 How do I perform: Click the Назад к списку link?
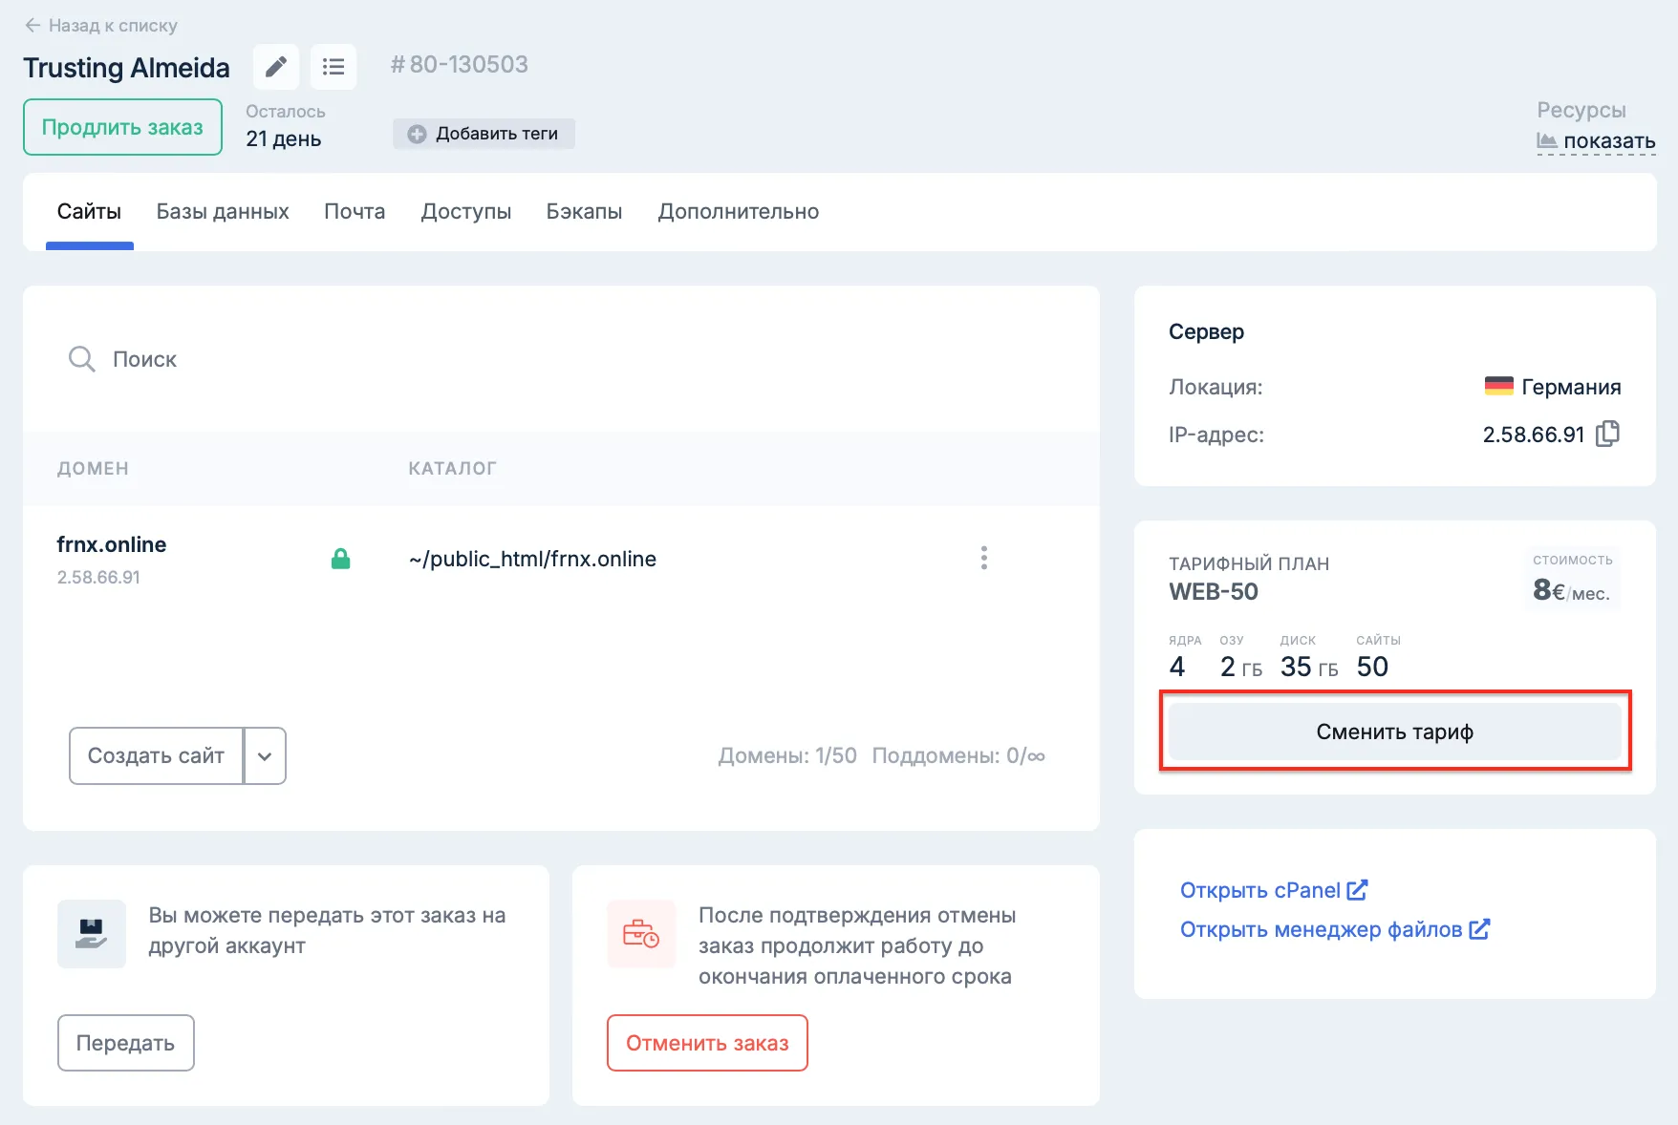coord(101,26)
